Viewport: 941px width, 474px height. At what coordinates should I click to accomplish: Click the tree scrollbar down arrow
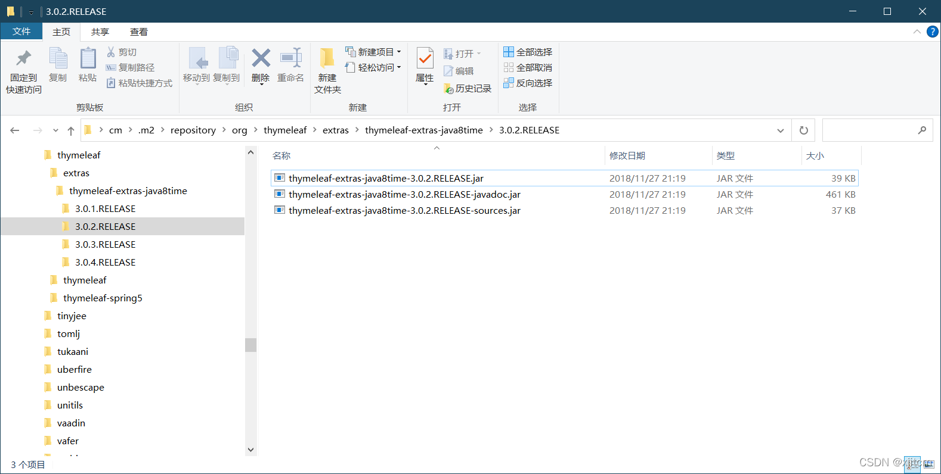pyautogui.click(x=251, y=450)
